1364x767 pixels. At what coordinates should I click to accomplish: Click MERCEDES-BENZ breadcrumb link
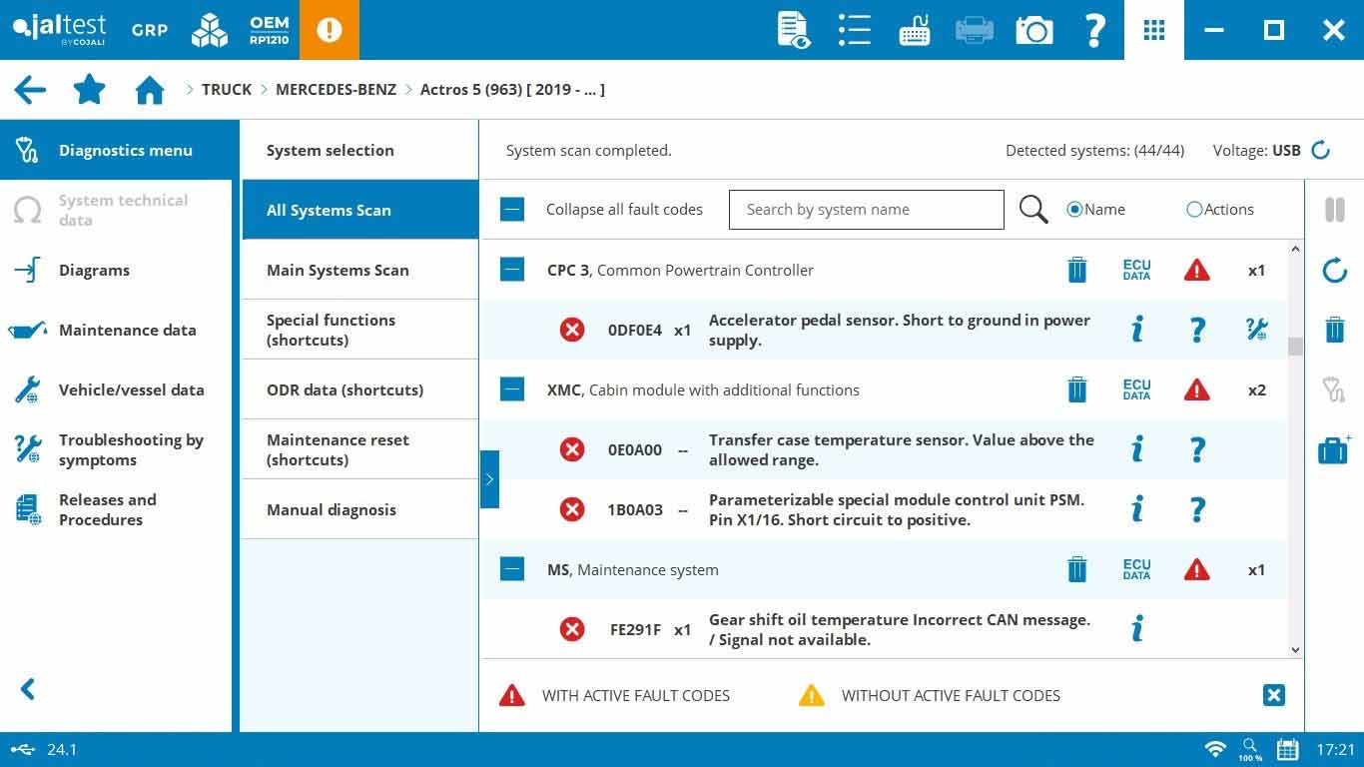pos(336,90)
